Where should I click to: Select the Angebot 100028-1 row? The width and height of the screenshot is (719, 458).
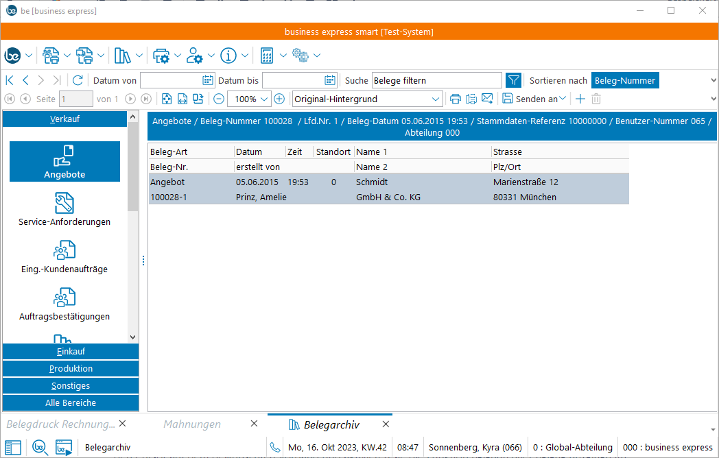pyautogui.click(x=388, y=189)
